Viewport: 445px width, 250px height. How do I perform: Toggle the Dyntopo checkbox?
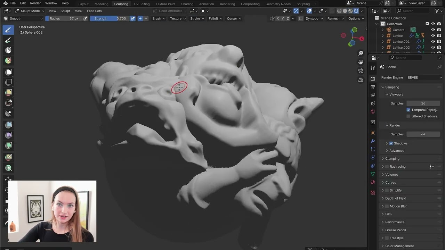[300, 18]
